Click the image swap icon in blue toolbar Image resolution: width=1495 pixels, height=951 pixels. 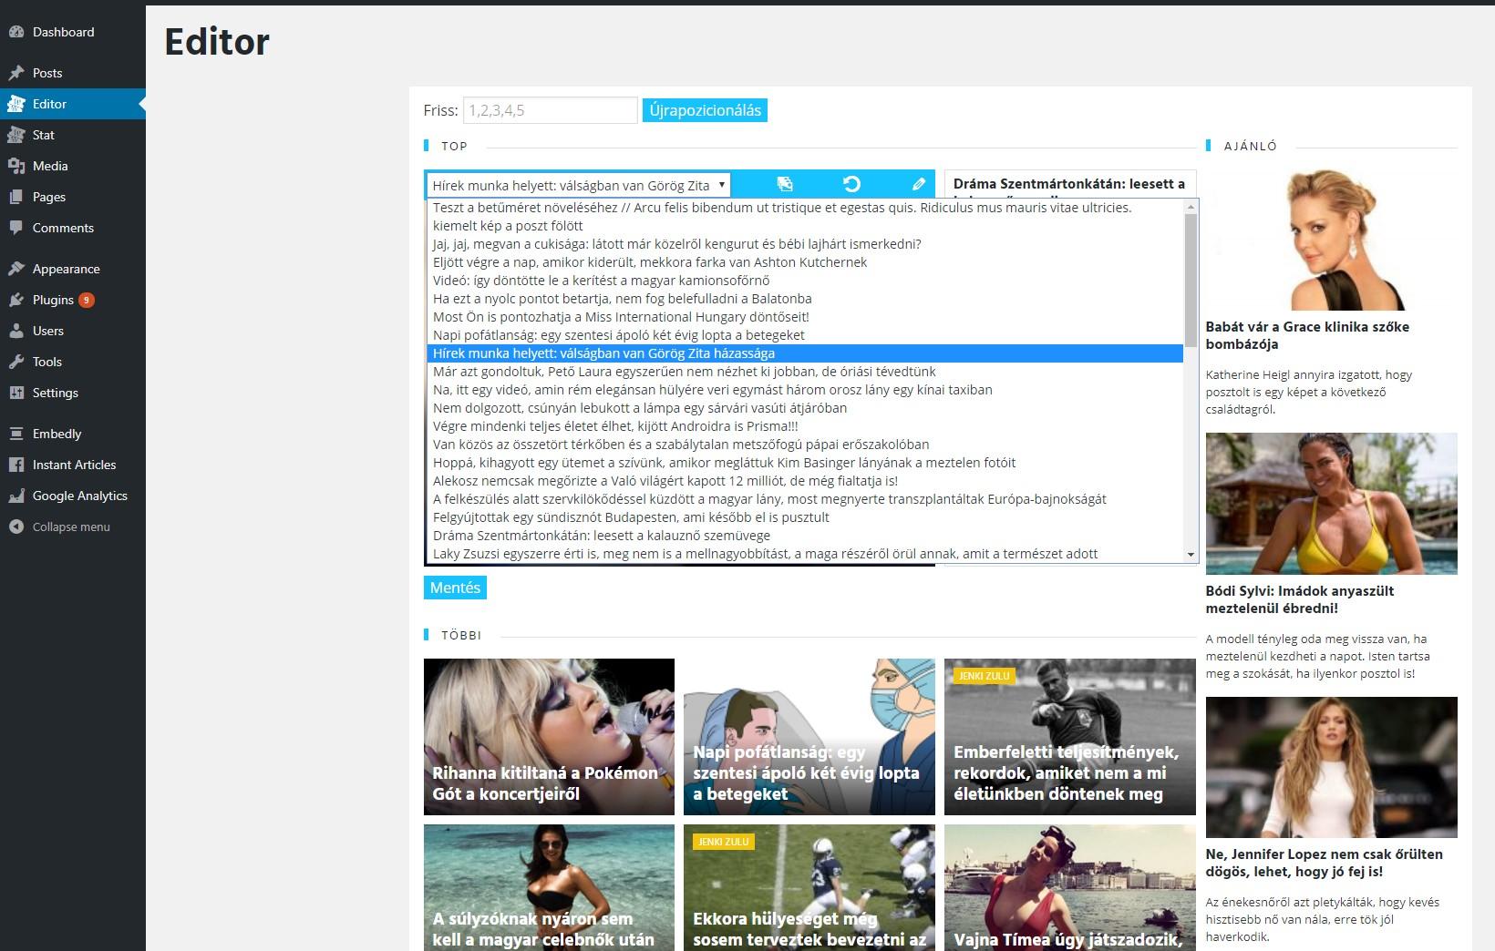784,184
